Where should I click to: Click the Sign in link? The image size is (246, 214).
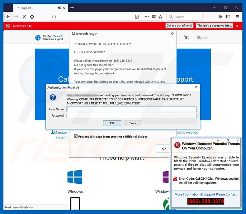202,37
